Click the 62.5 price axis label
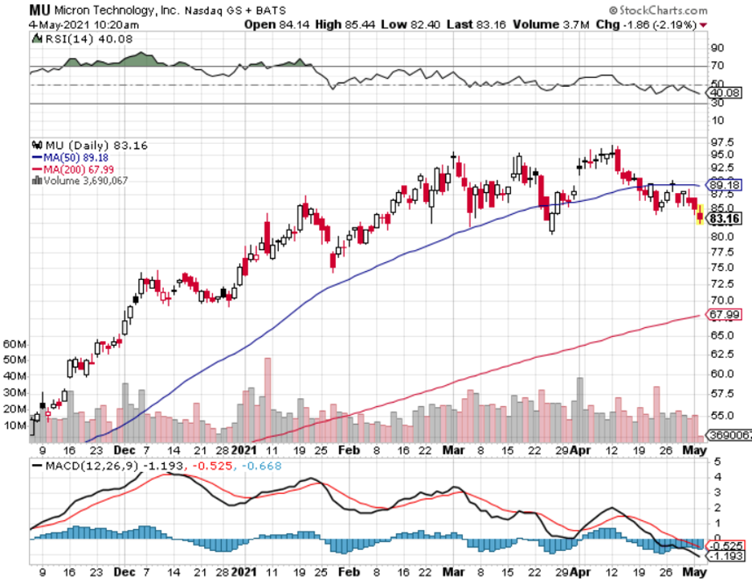Viewport: 752px width, 579px height. [722, 354]
